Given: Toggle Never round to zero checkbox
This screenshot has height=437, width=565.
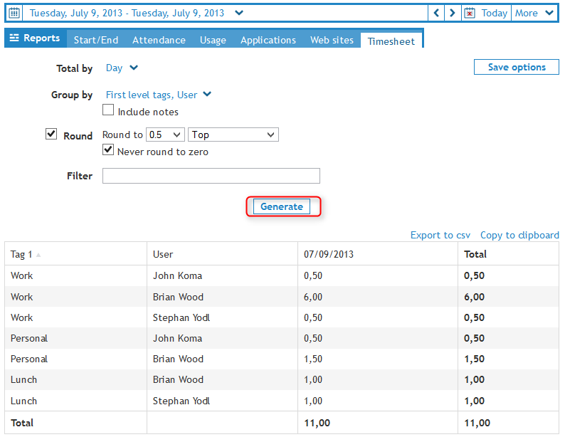Looking at the screenshot, I should tap(108, 150).
